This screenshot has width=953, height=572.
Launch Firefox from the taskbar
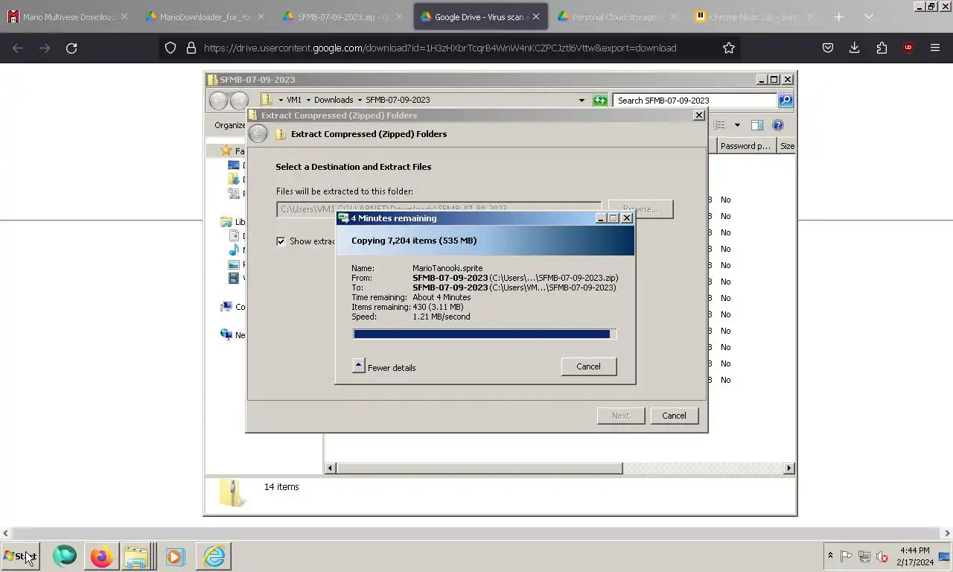coord(102,556)
